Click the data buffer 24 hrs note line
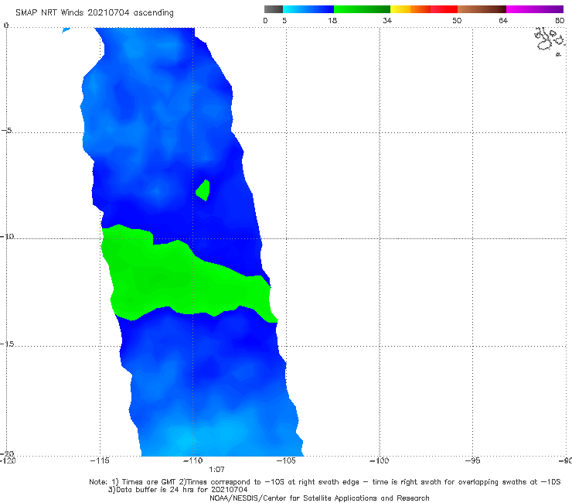Screen dimensions: 572x503 click(x=178, y=490)
